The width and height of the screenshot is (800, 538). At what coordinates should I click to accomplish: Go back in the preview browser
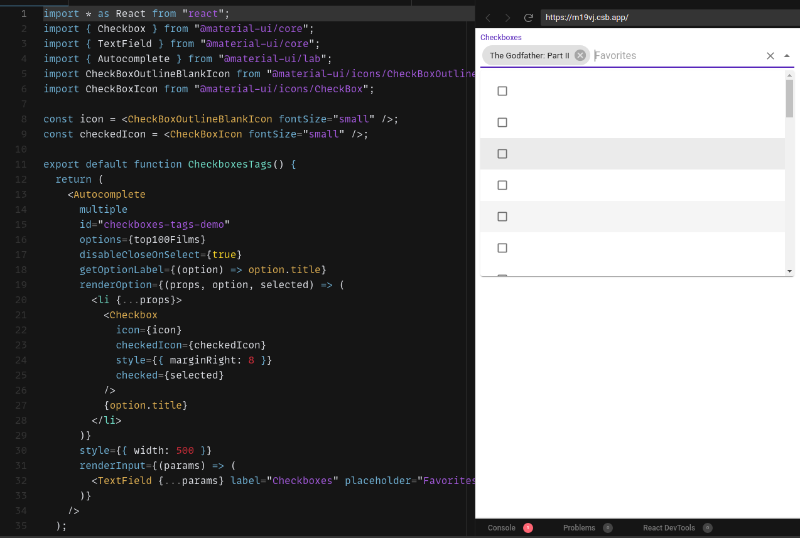point(488,18)
